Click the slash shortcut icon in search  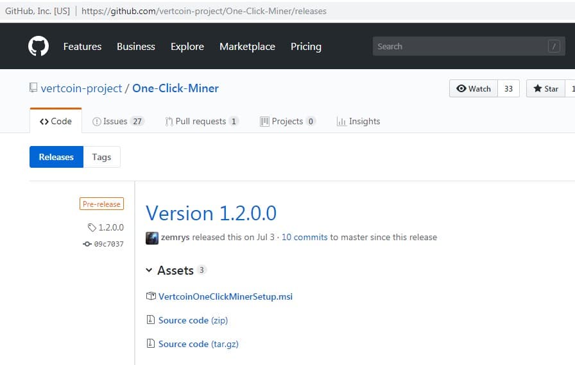click(554, 47)
